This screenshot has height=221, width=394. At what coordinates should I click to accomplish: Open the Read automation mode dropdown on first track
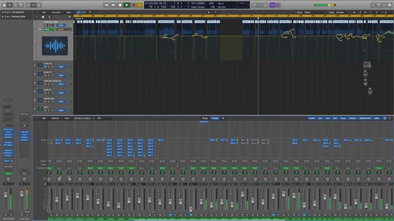[49, 29]
